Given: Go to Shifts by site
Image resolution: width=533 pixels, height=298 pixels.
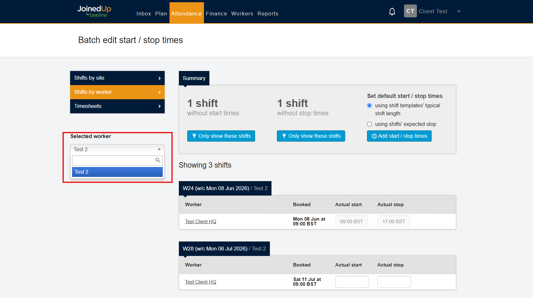Looking at the screenshot, I should 117,78.
